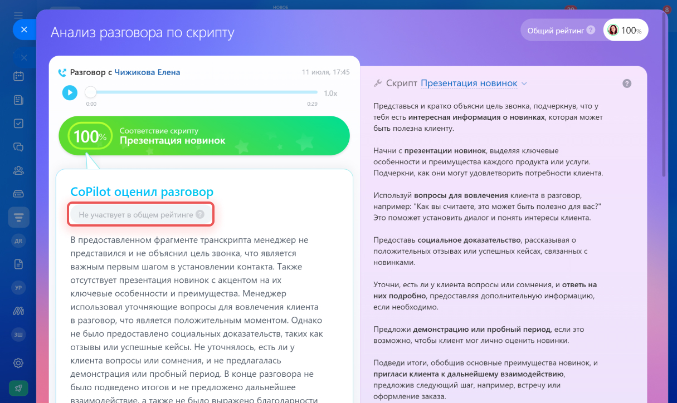This screenshot has height=403, width=677.
Task: Open the settings gear in the sidebar
Action: (x=18, y=363)
